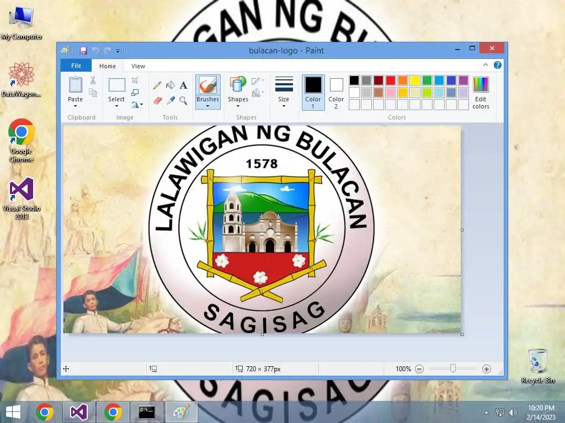
Task: Click the Paste clipboard icon
Action: [75, 85]
